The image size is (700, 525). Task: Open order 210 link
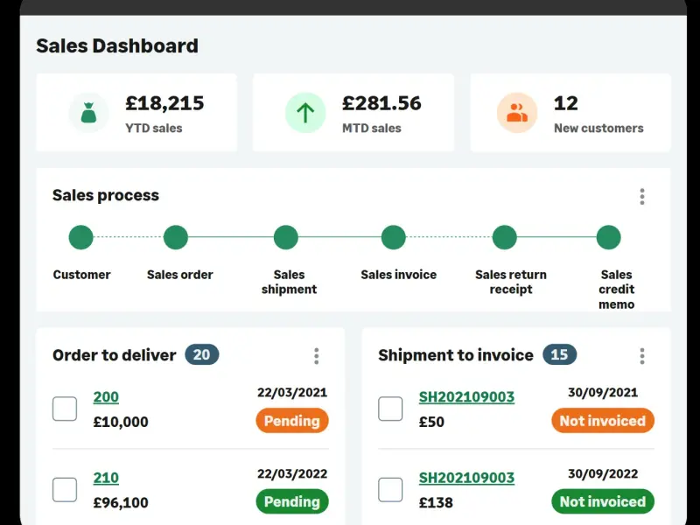pyautogui.click(x=106, y=478)
